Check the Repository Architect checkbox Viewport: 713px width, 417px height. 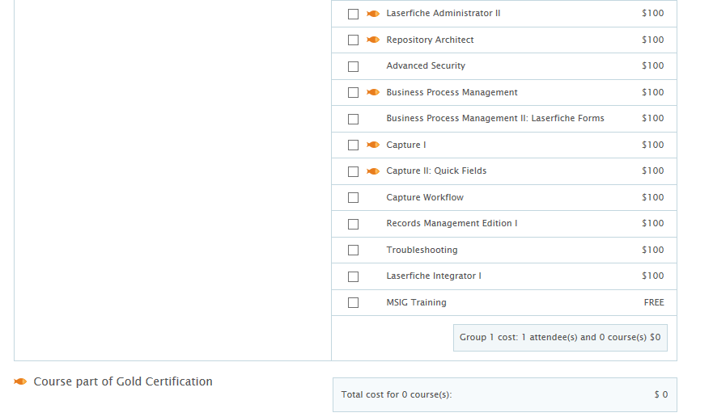pyautogui.click(x=354, y=40)
